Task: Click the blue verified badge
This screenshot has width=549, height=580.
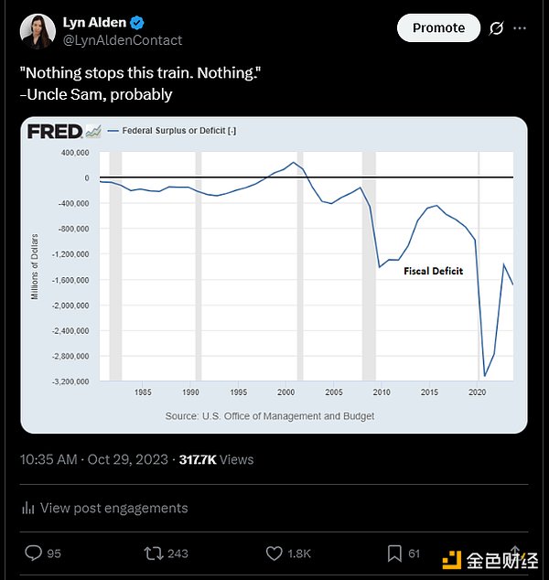Action: (136, 23)
